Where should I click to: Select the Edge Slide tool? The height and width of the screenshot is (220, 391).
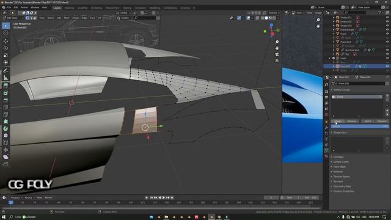pyautogui.click(x=5, y=142)
